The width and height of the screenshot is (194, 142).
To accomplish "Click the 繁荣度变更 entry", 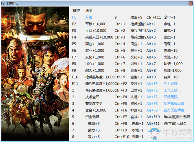I will (94, 104).
